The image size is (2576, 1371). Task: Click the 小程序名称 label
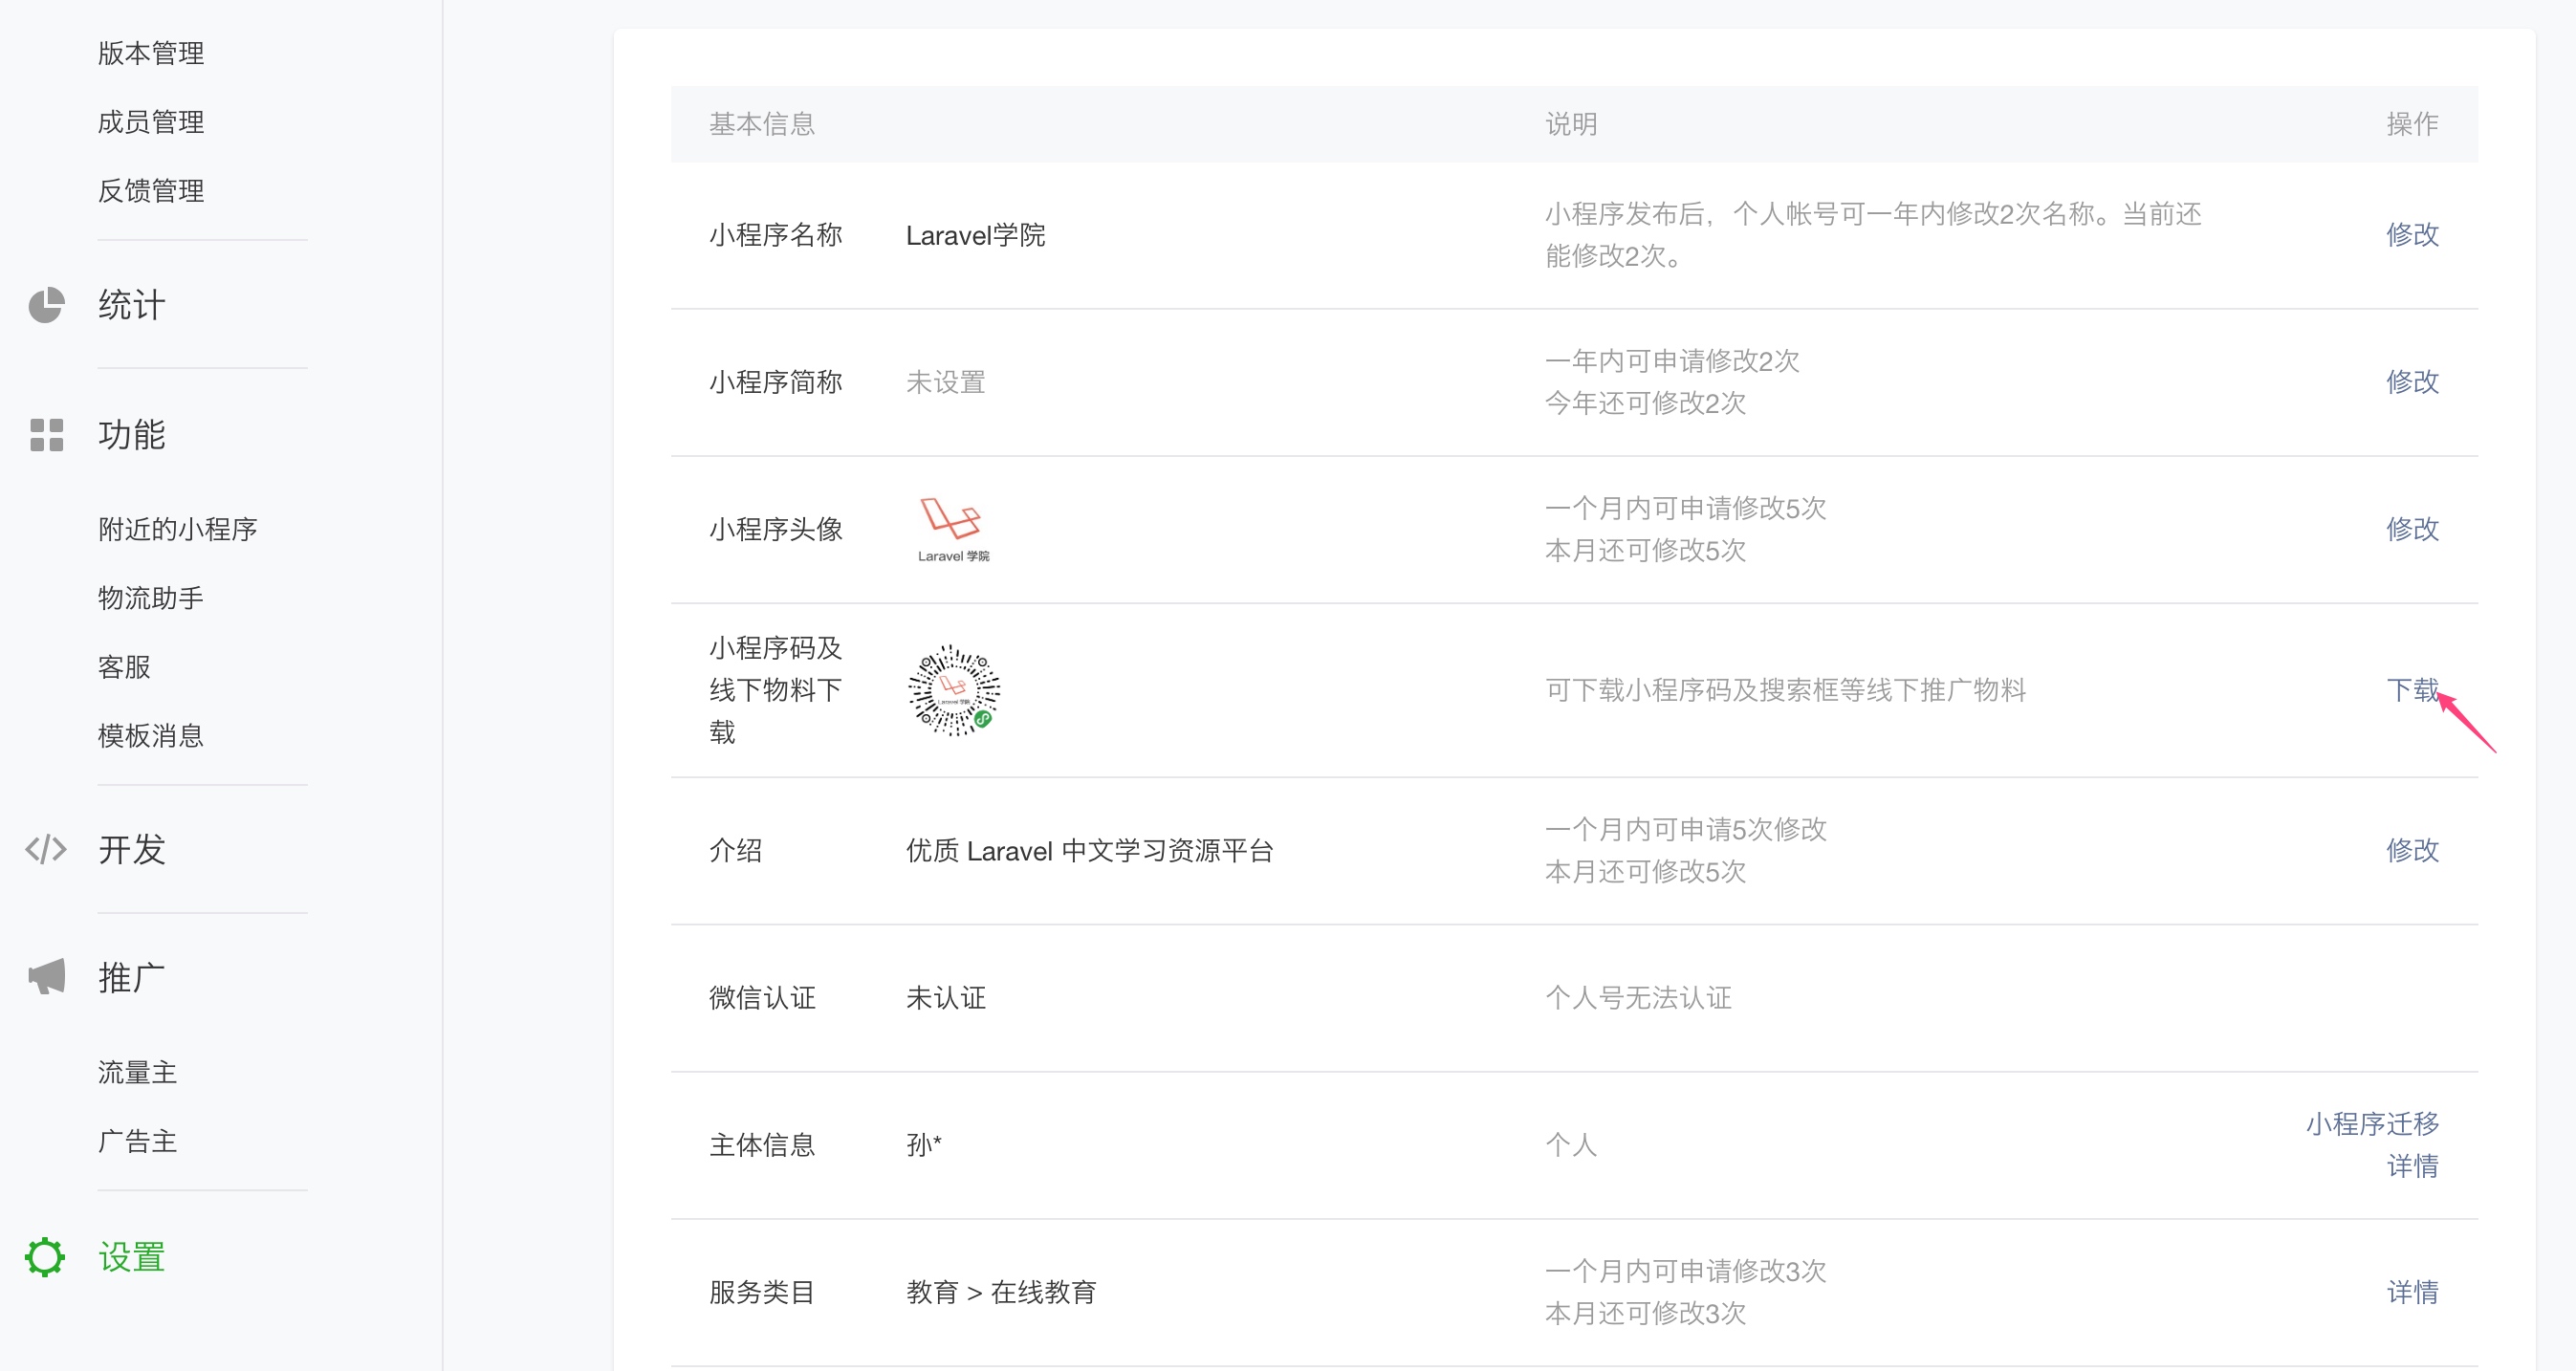[776, 235]
